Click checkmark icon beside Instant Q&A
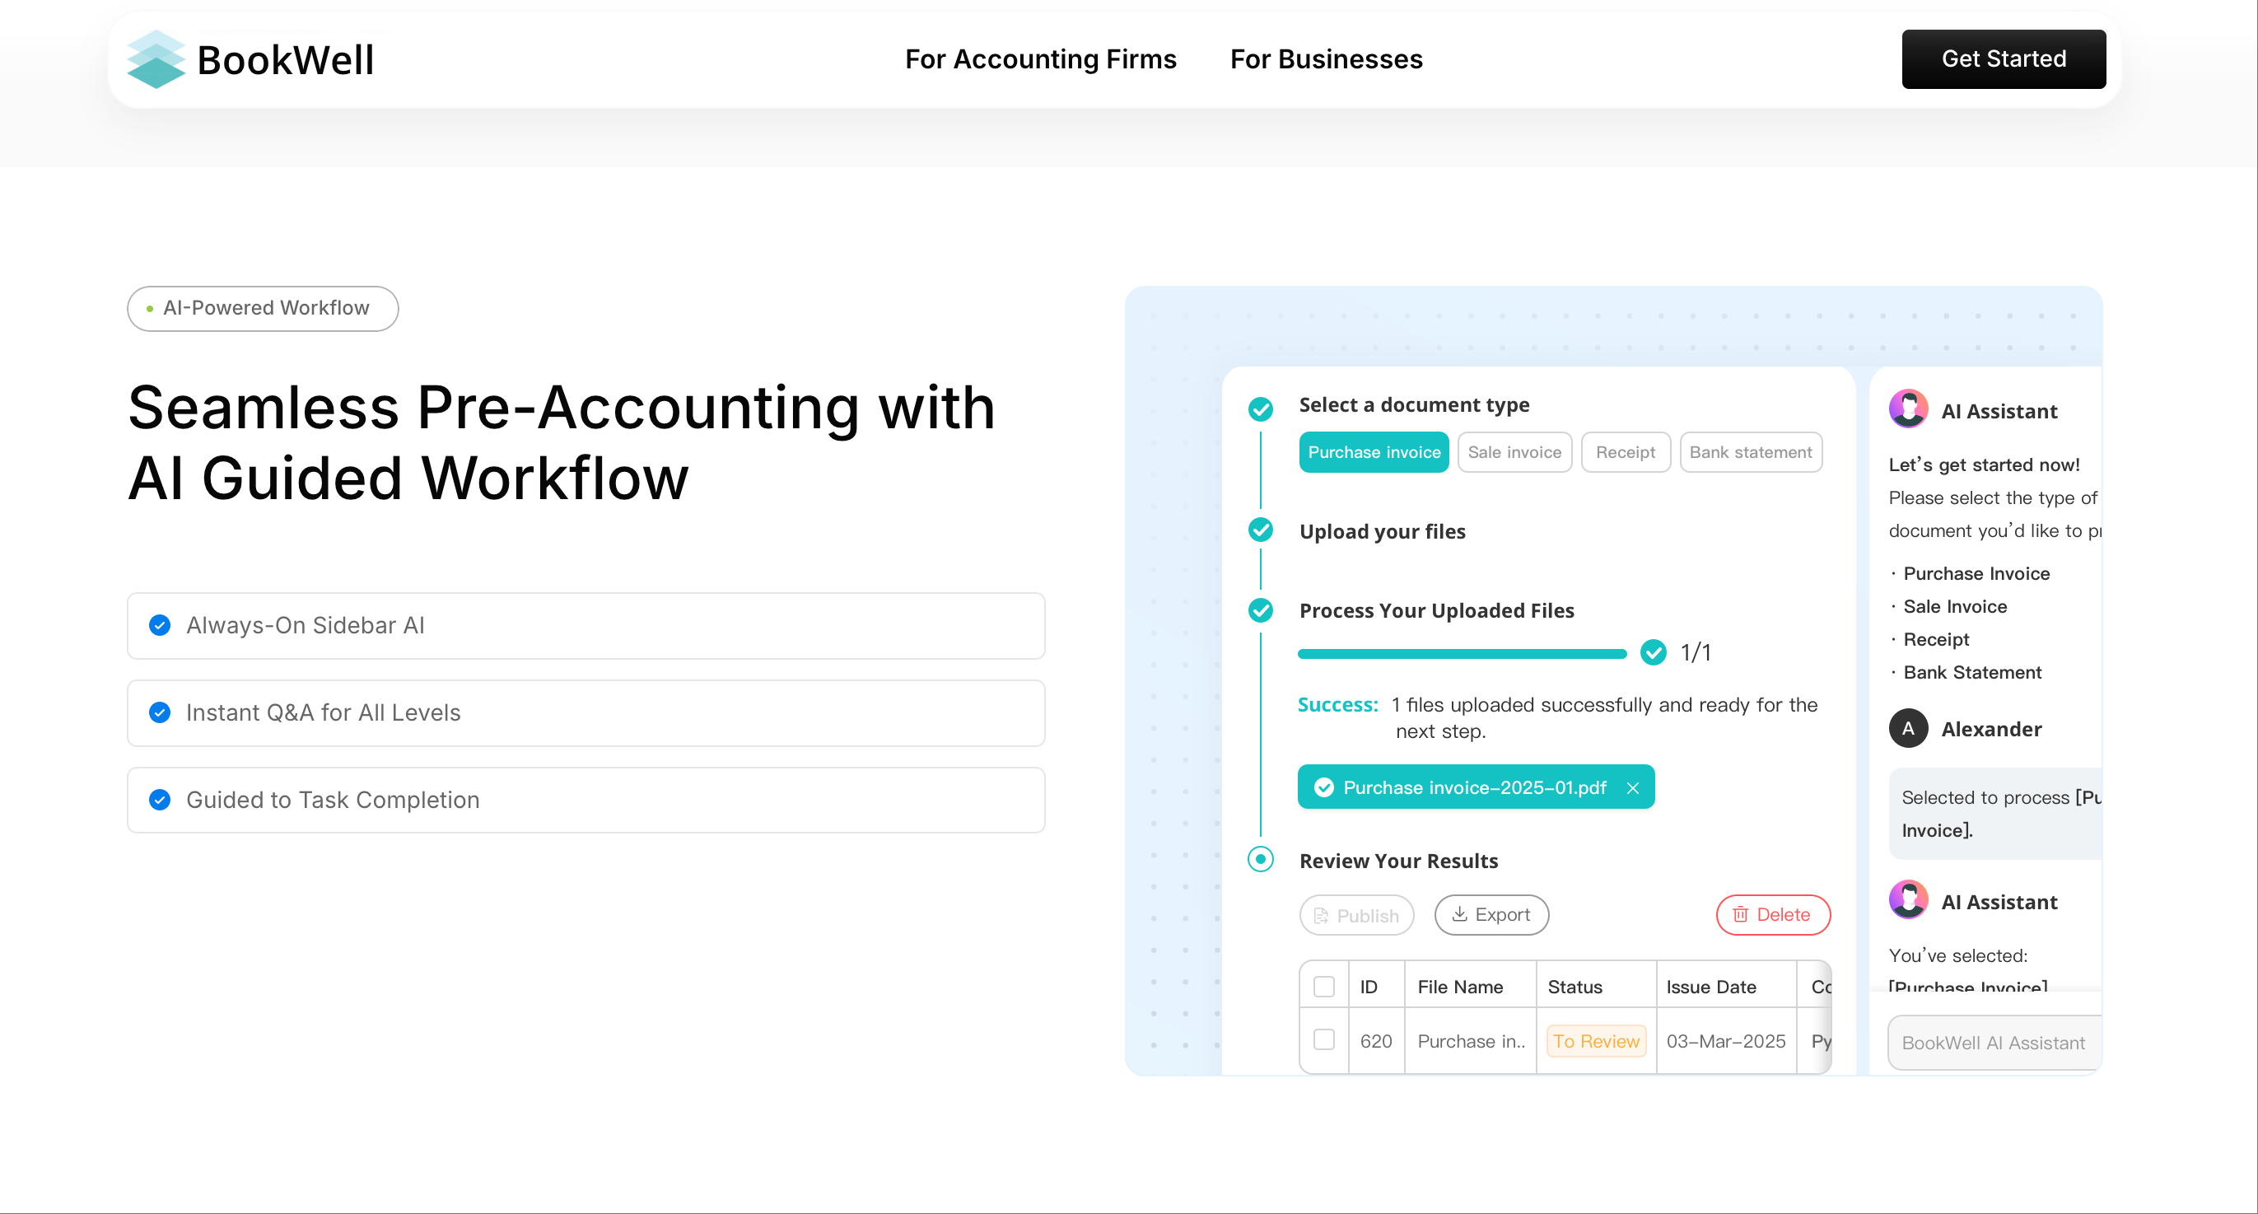The height and width of the screenshot is (1214, 2258). tap(160, 712)
